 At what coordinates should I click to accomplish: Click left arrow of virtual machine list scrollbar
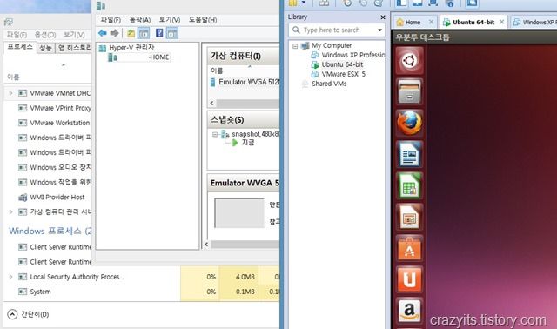click(212, 104)
